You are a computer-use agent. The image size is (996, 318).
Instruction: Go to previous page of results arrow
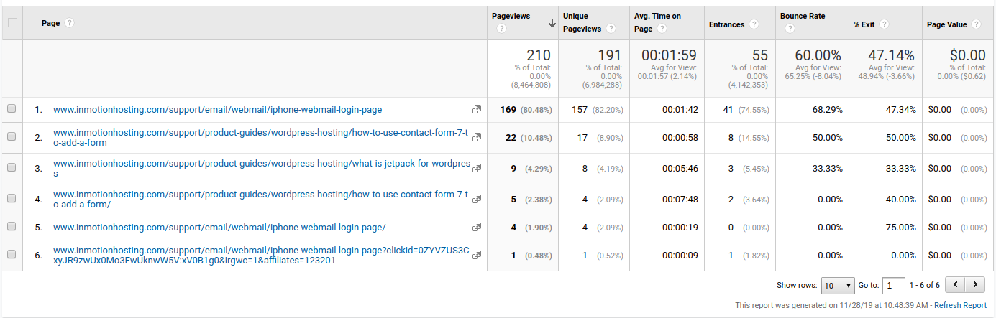tap(955, 285)
